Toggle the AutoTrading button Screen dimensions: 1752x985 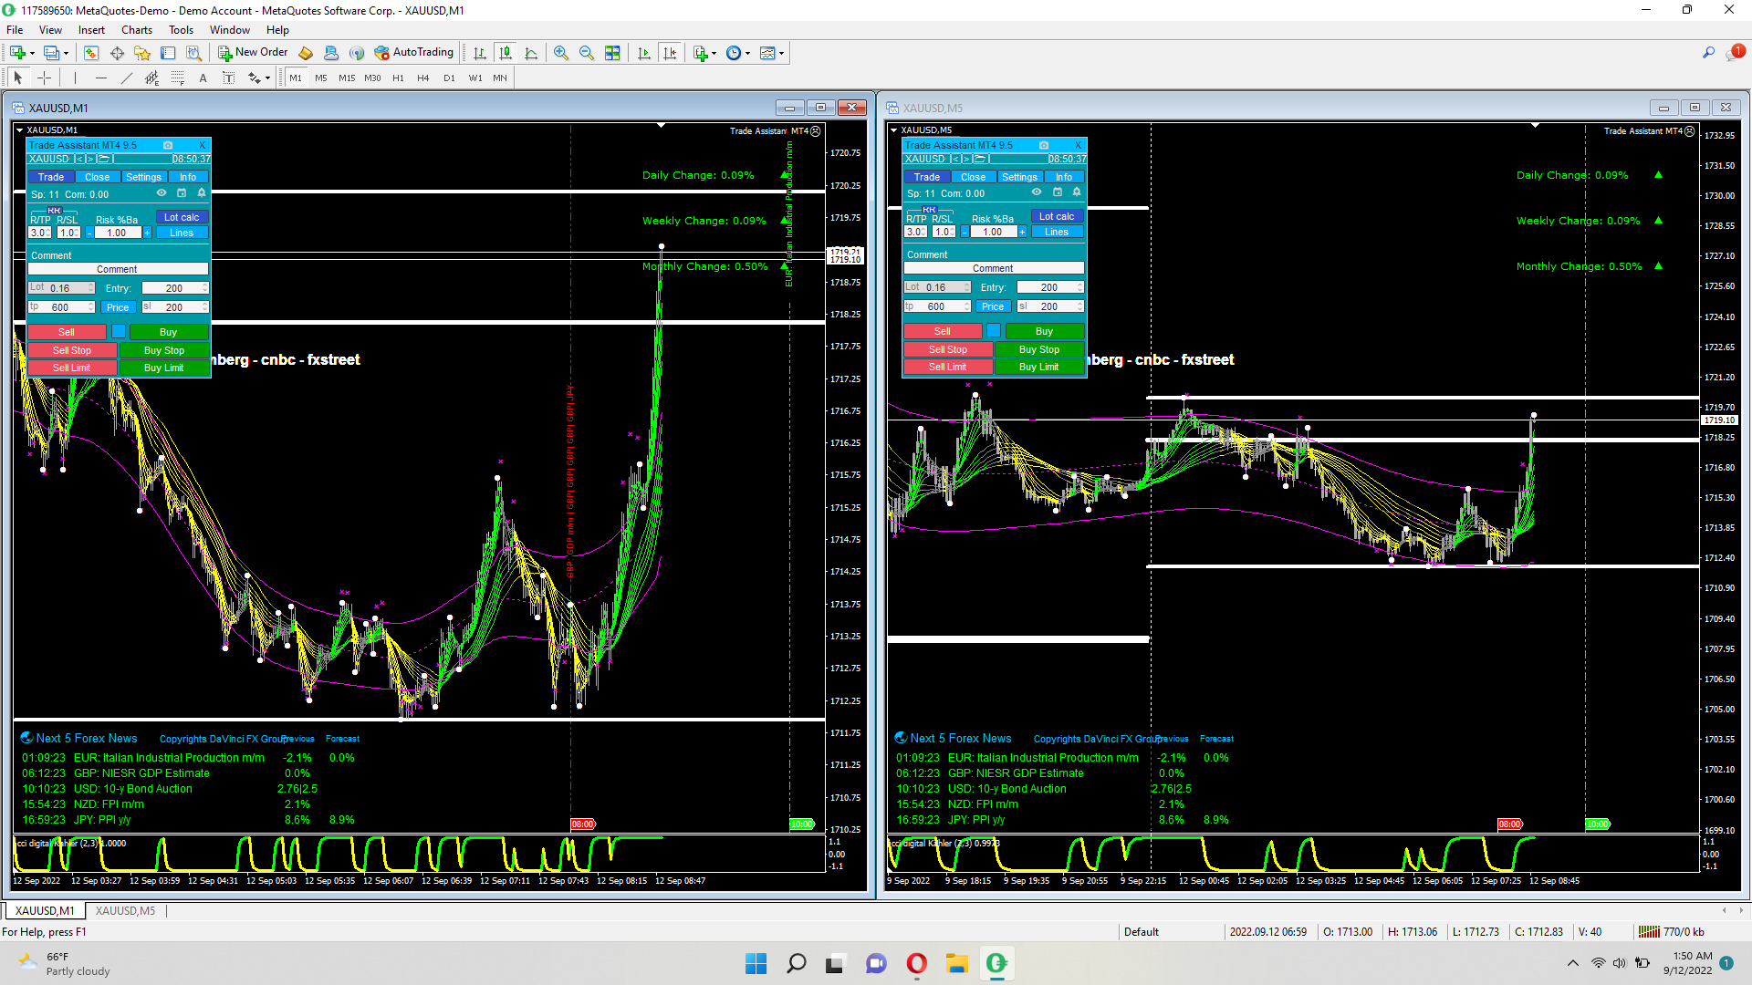click(x=413, y=53)
